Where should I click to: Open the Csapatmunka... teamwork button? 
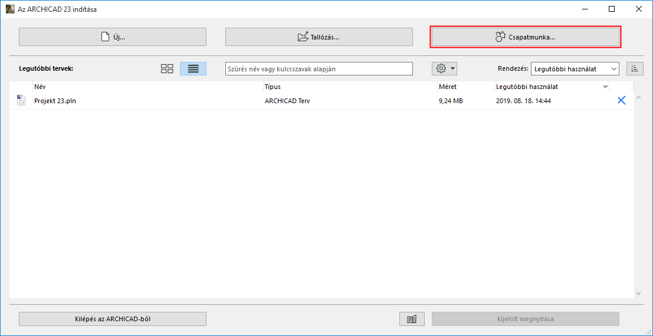coord(526,37)
